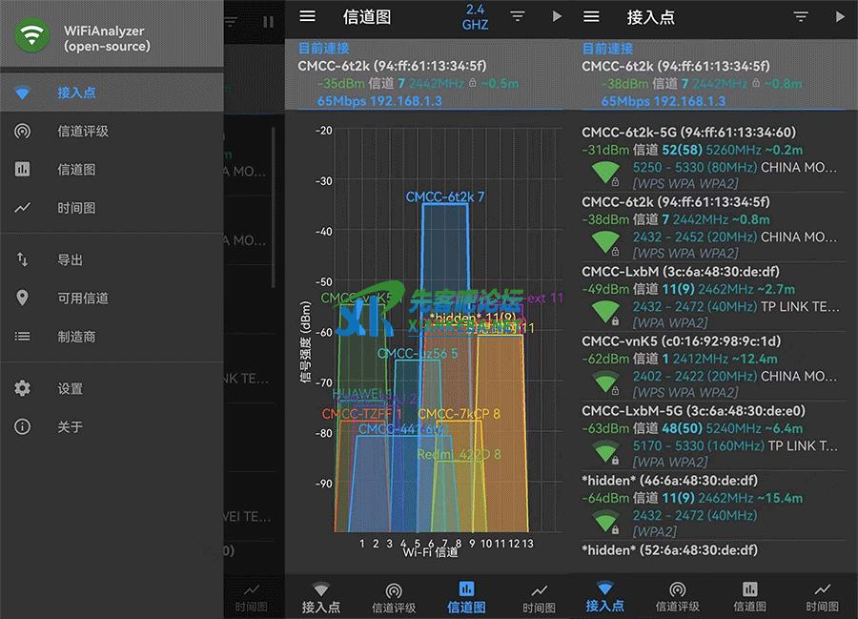
Task: Open hamburger menu beside 接入点 title
Action: pos(591,17)
